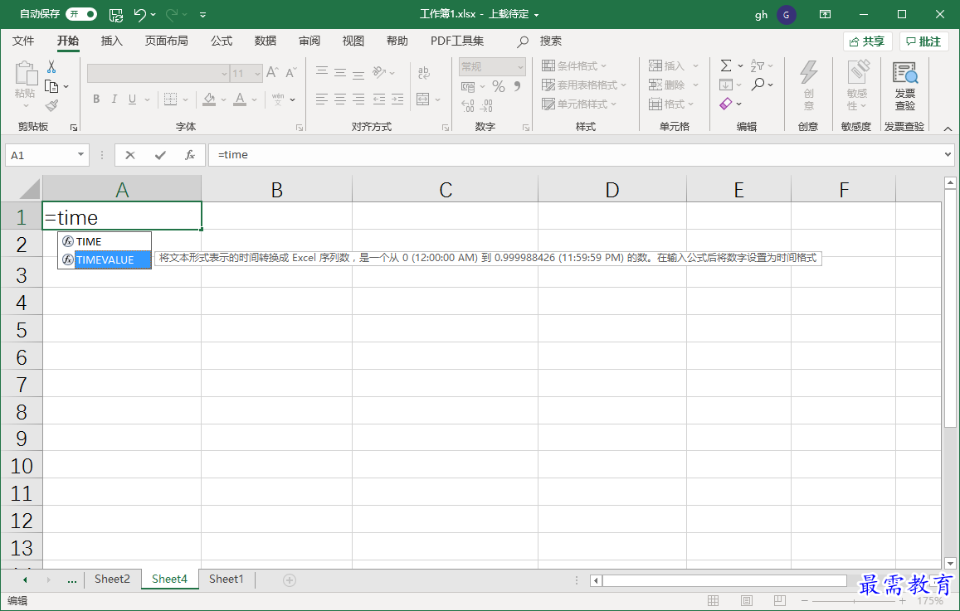Click the user account avatar G
The height and width of the screenshot is (611, 960).
point(786,15)
